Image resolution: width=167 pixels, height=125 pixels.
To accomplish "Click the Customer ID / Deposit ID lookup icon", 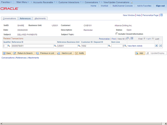I will pyautogui.click(x=110, y=46).
